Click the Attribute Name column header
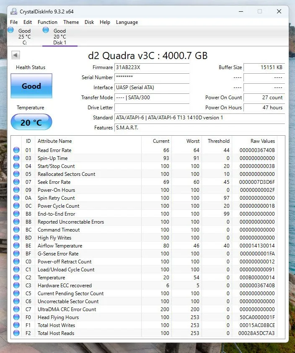295x353 pixels. click(x=88, y=141)
